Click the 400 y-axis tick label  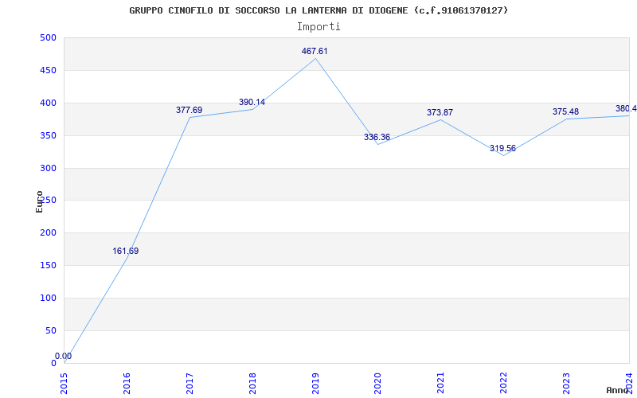[x=48, y=103]
